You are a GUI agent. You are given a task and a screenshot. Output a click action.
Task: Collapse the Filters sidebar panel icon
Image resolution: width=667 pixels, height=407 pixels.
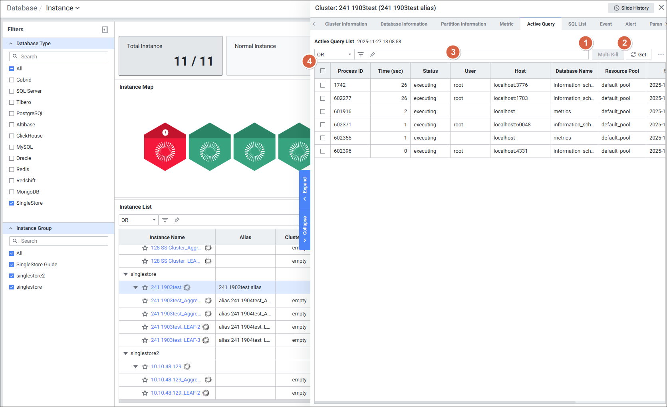click(x=105, y=30)
